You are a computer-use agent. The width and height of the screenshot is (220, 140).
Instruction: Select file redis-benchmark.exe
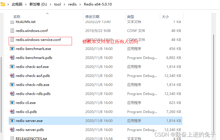click(x=33, y=49)
